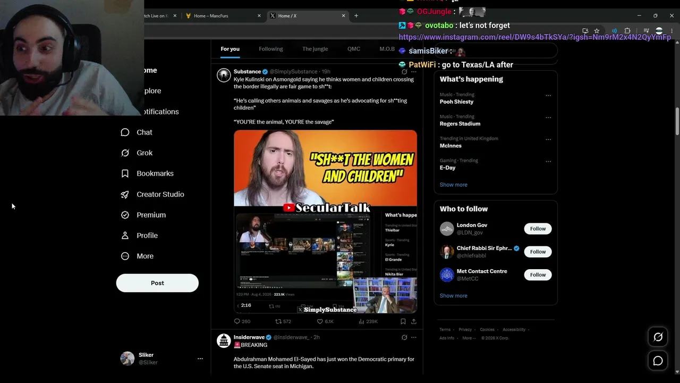Open the floating messages chat button
The width and height of the screenshot is (680, 383).
click(x=658, y=361)
